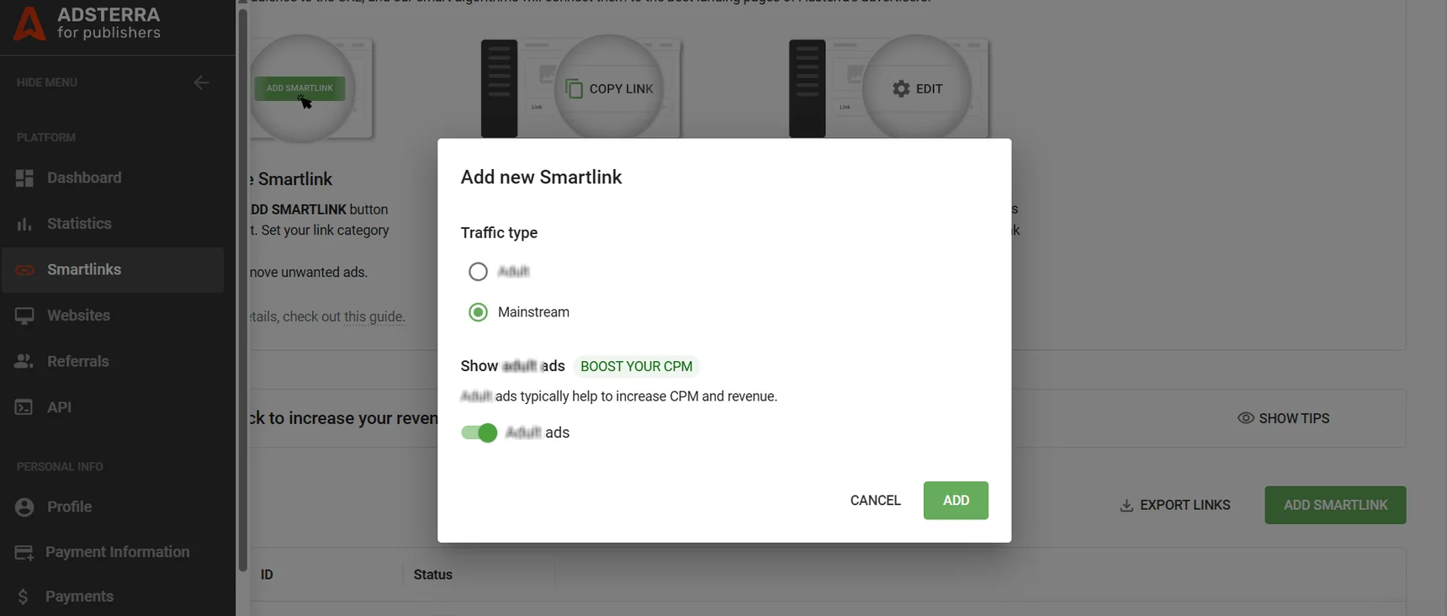Click the Dashboard grid icon
The width and height of the screenshot is (1447, 616).
click(24, 178)
